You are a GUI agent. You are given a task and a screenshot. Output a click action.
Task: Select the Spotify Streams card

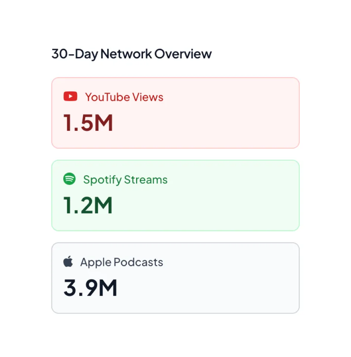(x=175, y=195)
